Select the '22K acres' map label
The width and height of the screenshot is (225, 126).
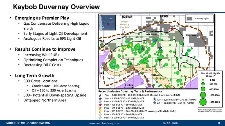tap(157, 75)
